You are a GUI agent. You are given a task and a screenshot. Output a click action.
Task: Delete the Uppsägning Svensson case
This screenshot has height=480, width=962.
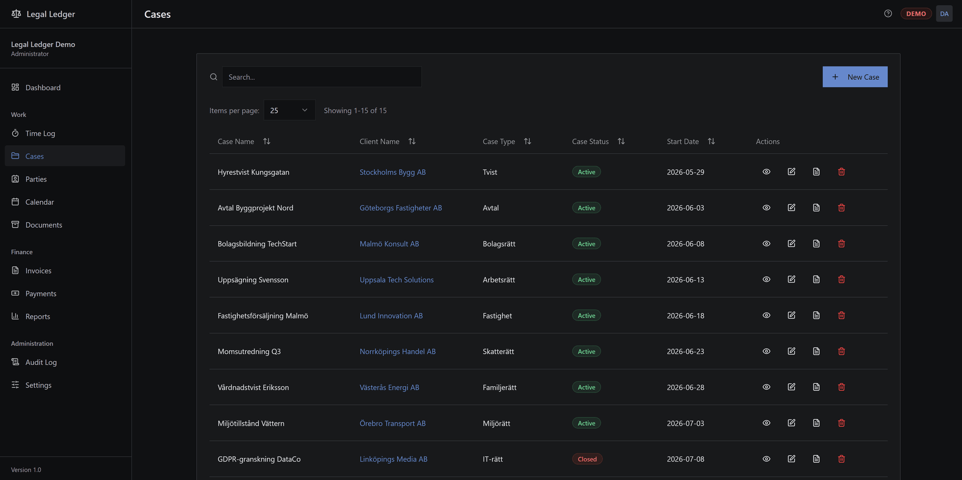[x=841, y=279]
